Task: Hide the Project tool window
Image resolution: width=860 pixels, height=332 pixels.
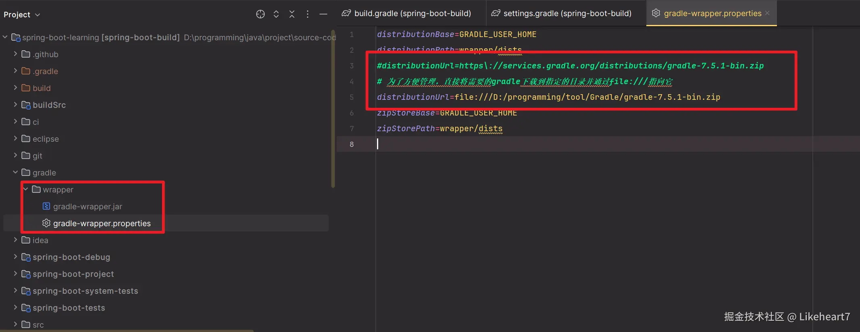Action: tap(323, 14)
